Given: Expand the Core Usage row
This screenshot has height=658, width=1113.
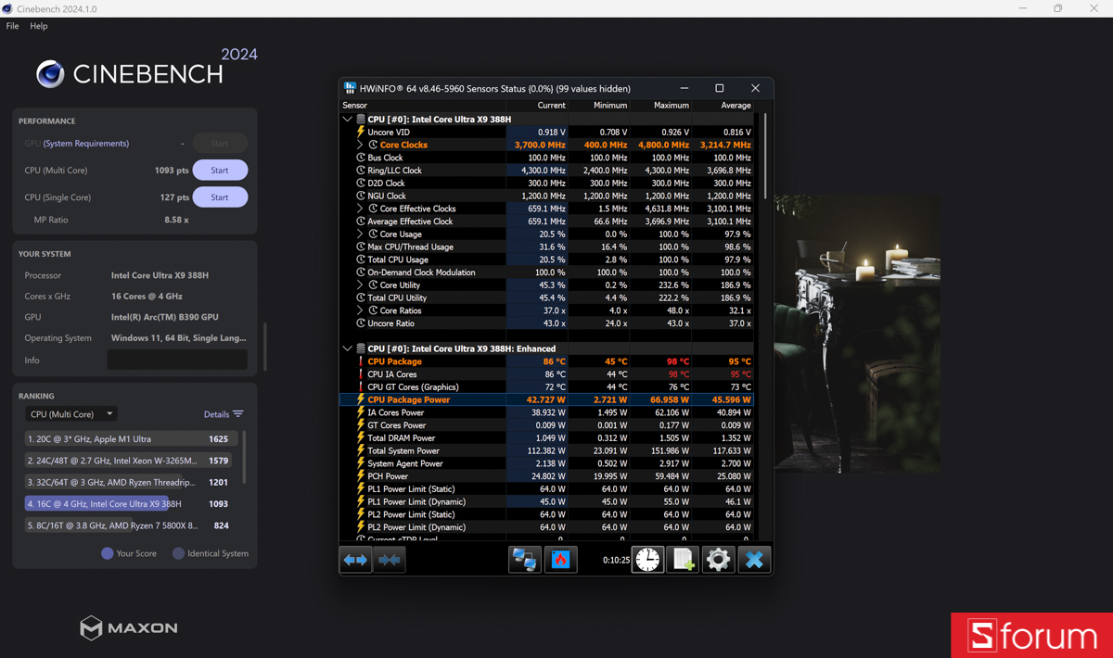Looking at the screenshot, I should [x=360, y=234].
